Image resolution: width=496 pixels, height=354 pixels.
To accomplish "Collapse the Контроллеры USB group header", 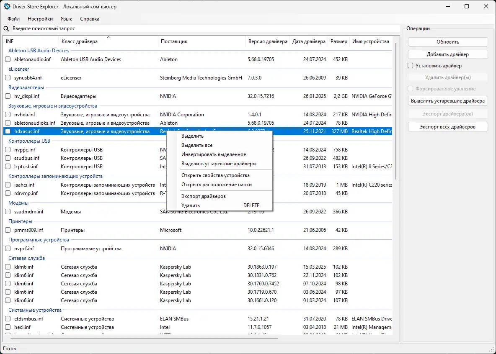I will (29, 141).
